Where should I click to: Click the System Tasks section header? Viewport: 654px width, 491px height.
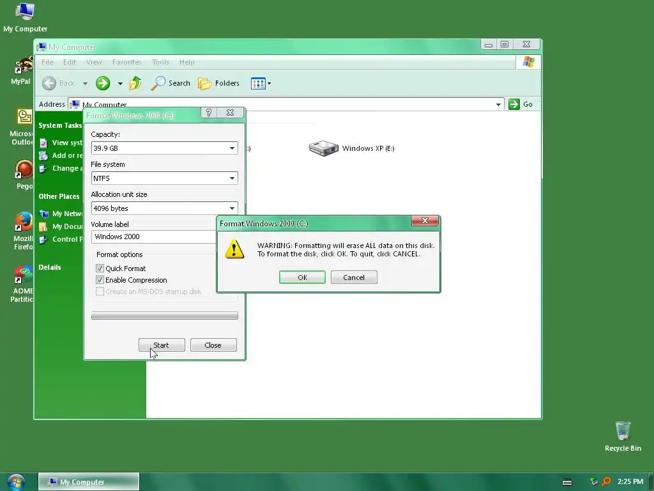click(x=60, y=125)
